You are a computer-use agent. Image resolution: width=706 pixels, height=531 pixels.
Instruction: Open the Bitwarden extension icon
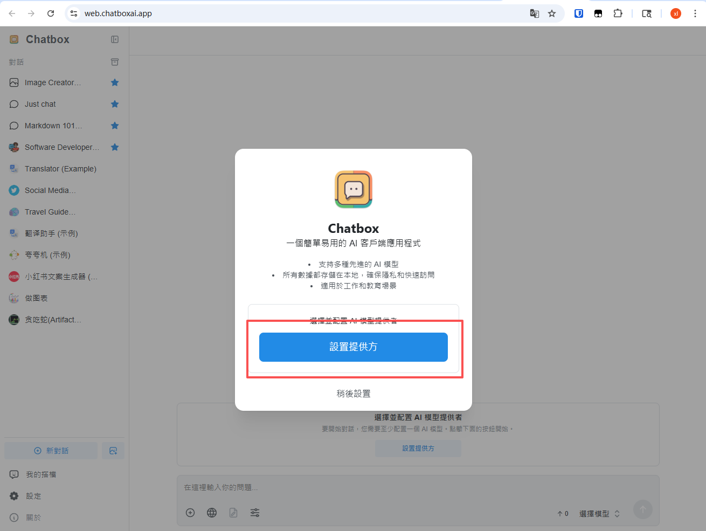(x=579, y=13)
